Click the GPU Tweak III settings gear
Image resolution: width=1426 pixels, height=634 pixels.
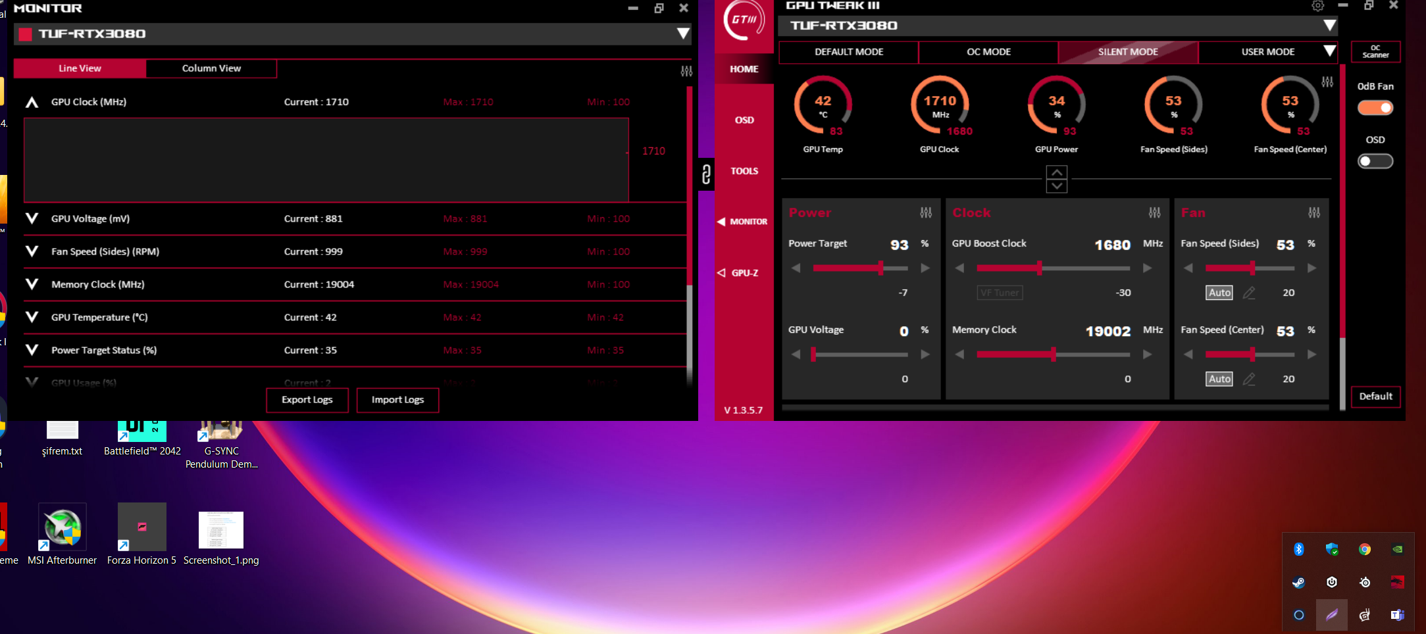point(1317,6)
